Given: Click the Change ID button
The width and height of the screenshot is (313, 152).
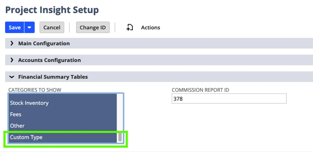Looking at the screenshot, I should click(x=92, y=27).
